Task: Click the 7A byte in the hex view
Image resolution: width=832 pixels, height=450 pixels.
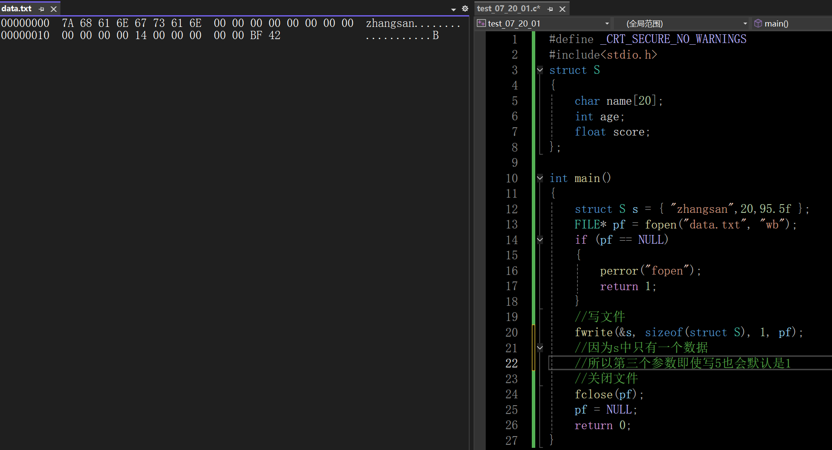Action: [x=68, y=23]
